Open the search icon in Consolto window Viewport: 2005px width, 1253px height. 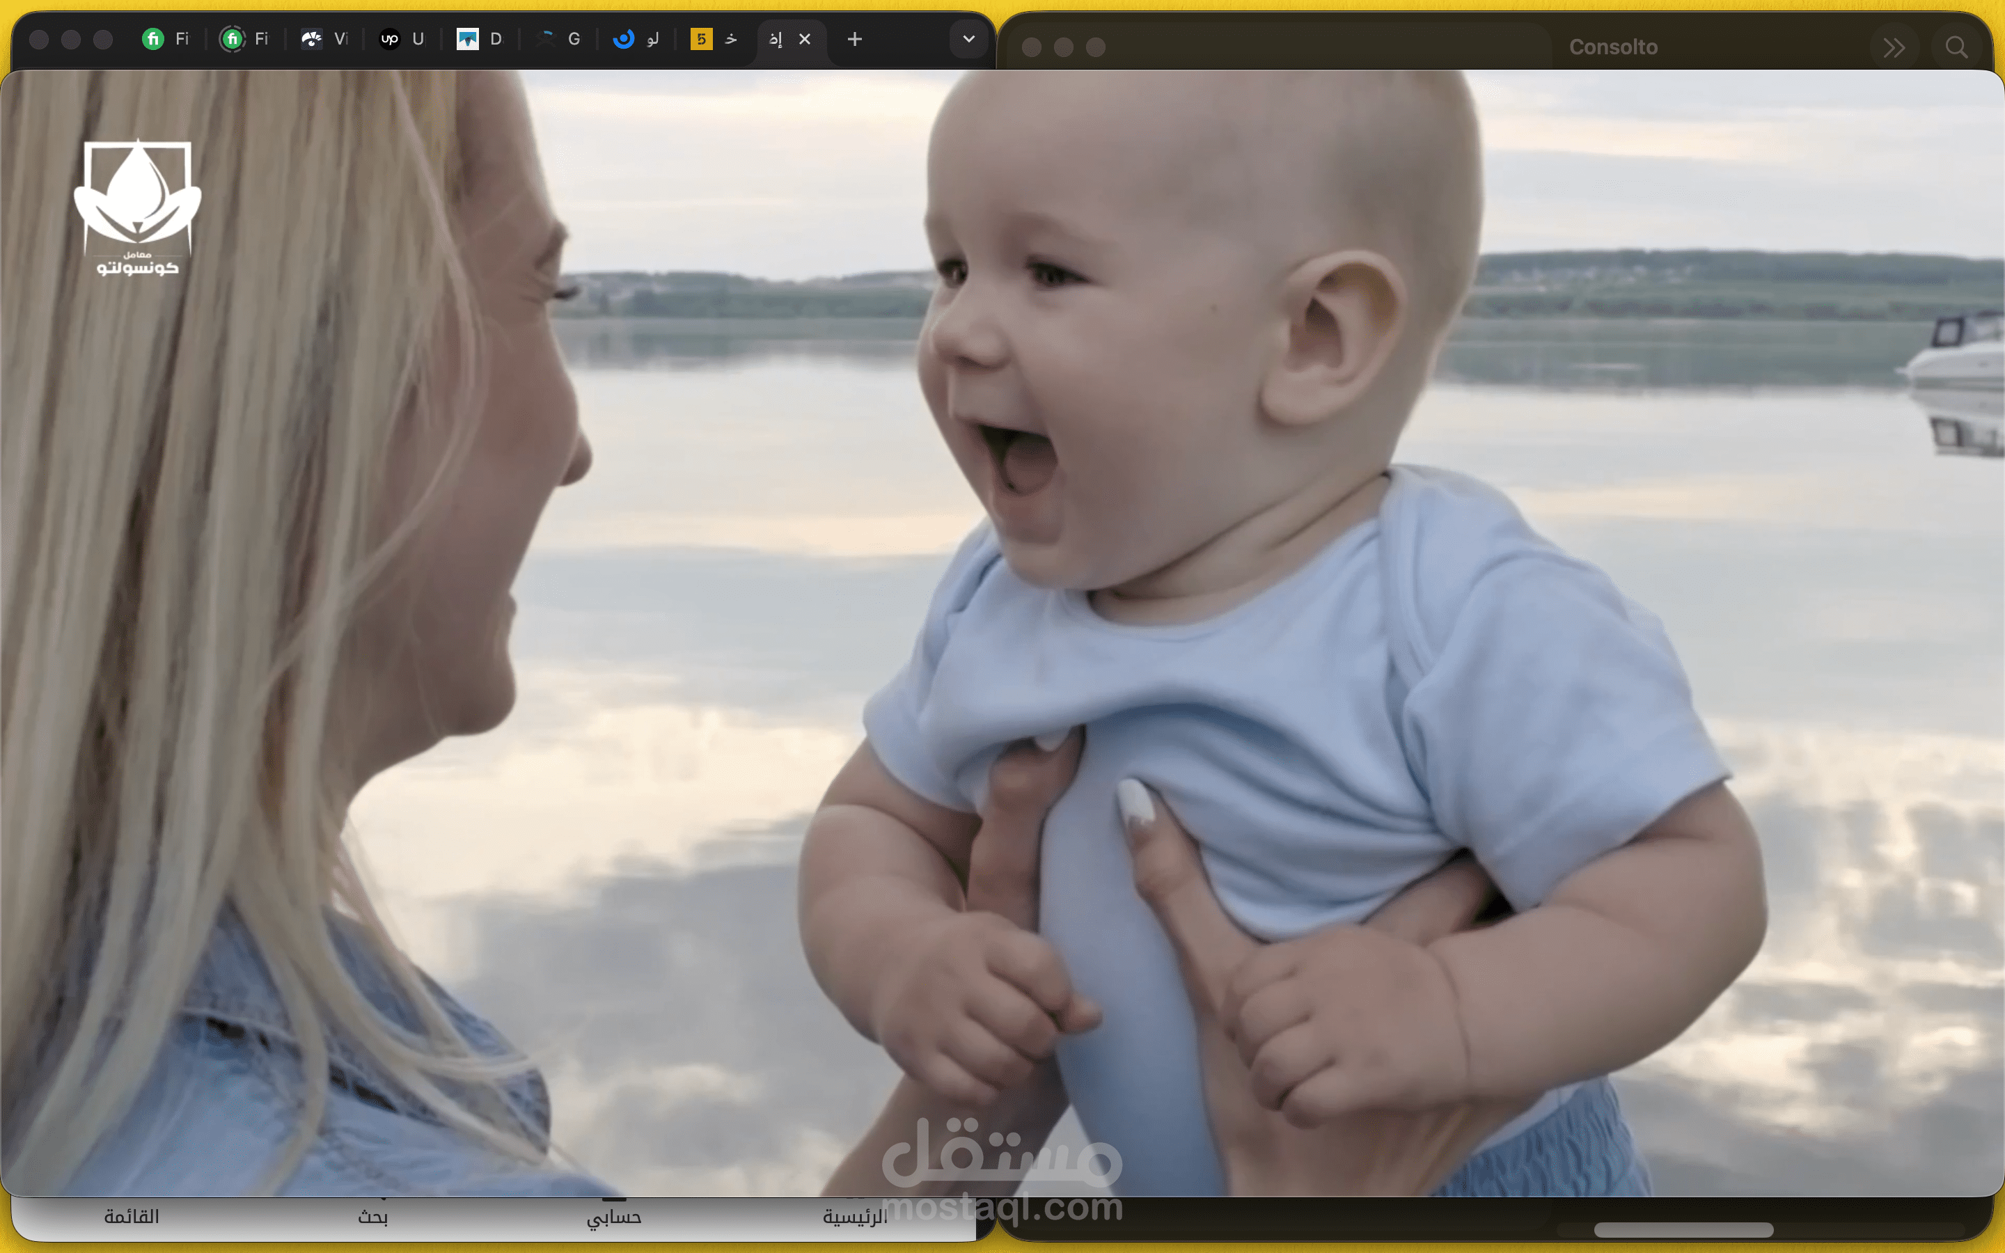click(x=1957, y=47)
